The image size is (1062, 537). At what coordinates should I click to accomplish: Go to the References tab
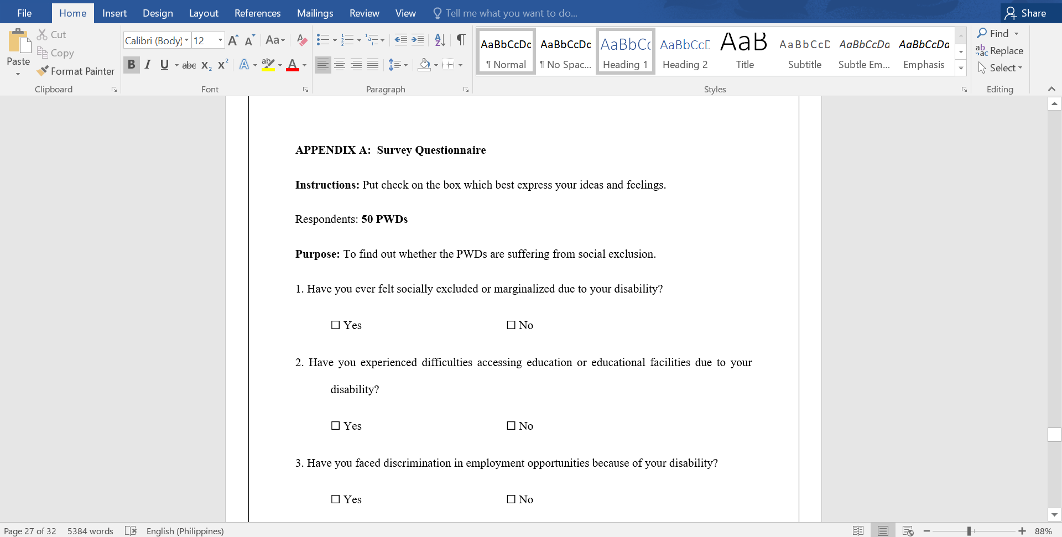[x=257, y=13]
